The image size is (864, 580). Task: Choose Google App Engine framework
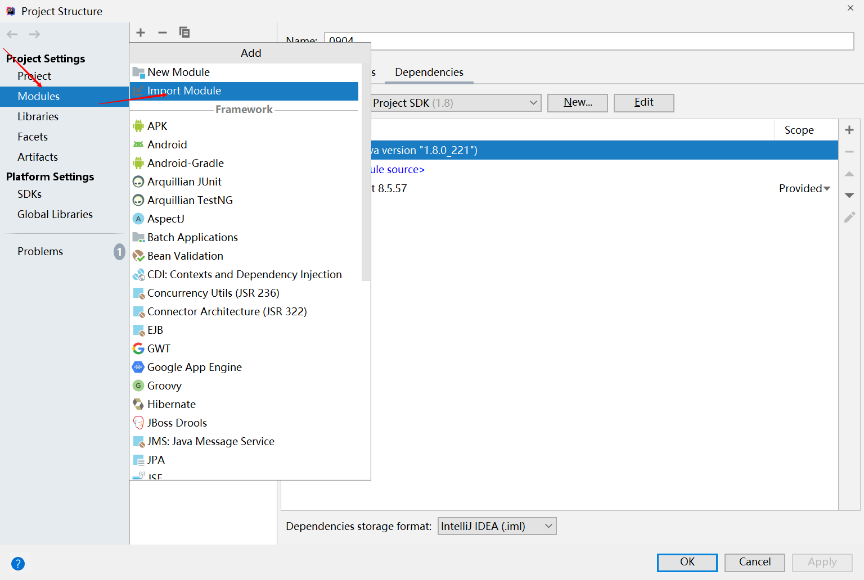click(244, 367)
